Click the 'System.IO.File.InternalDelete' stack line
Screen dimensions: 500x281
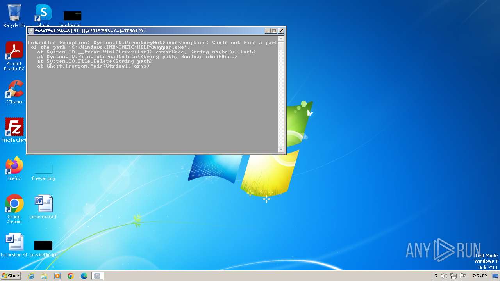(x=137, y=57)
